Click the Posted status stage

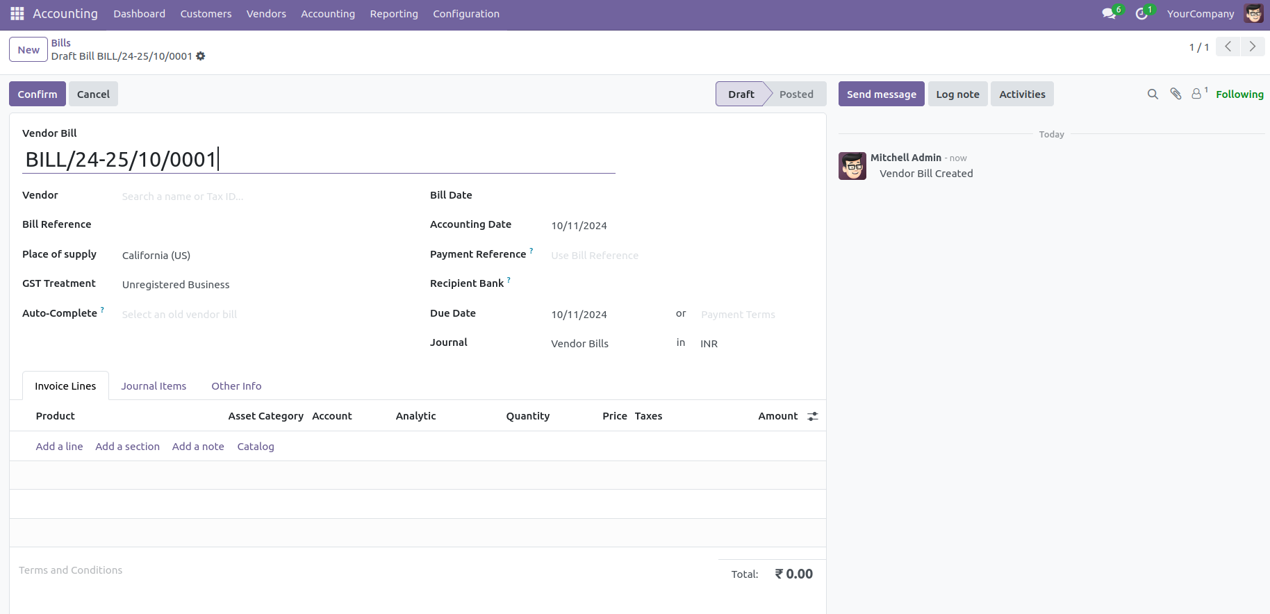pyautogui.click(x=796, y=94)
